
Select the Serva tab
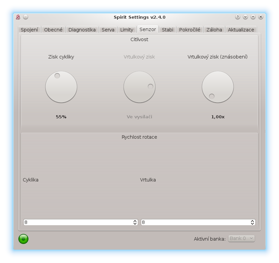[108, 29]
